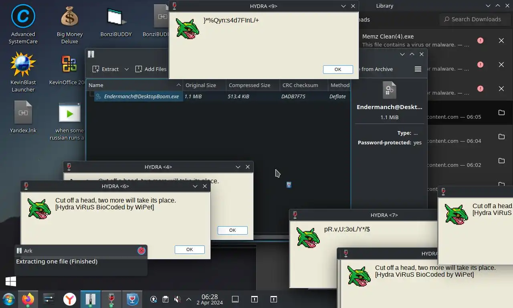
Task: Switch to Wine glass HYDRA task in taskbar
Action: click(111, 299)
